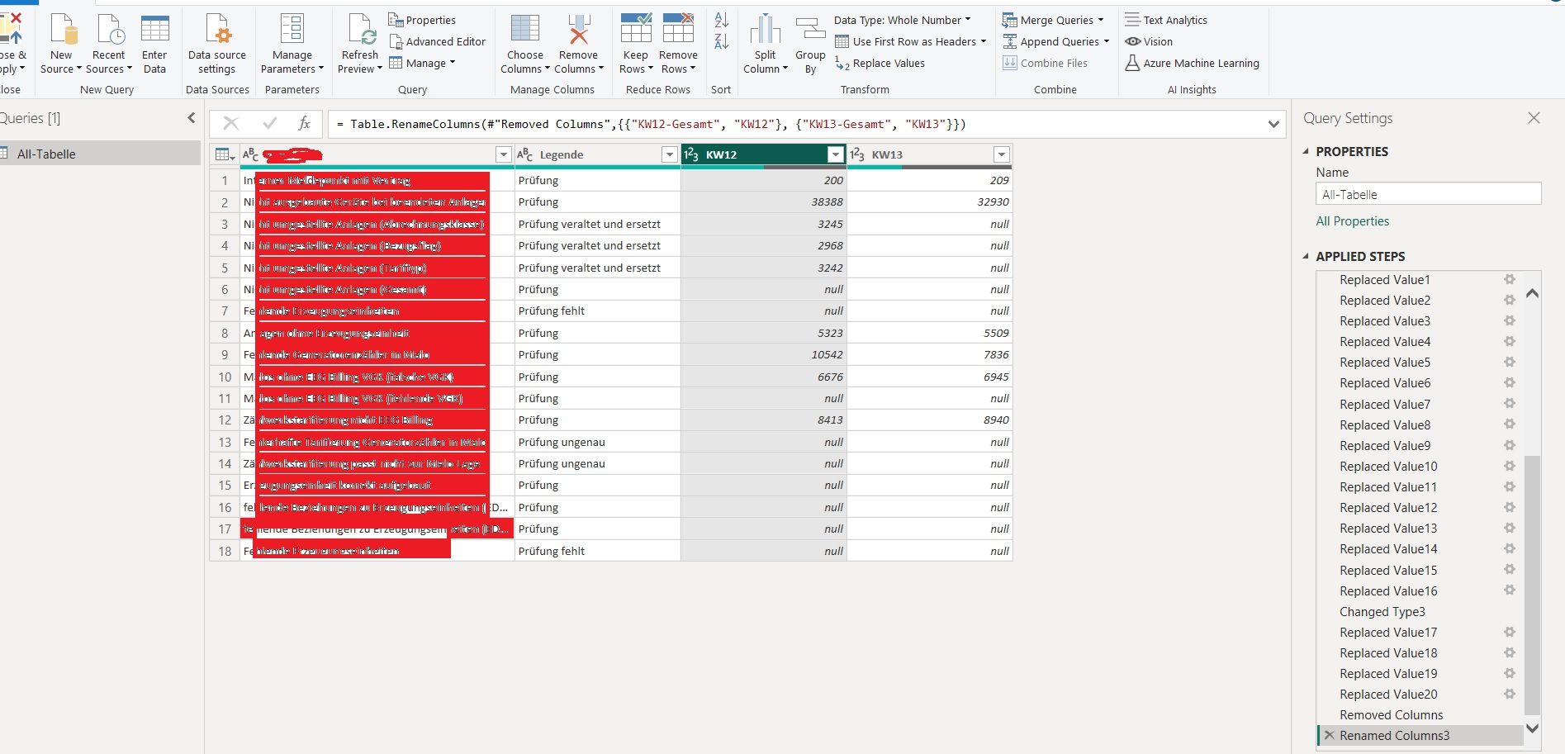Open settings gear for Replaced Value10

coord(1509,466)
